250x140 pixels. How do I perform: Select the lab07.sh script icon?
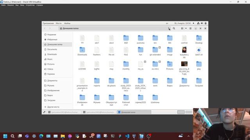pyautogui.click(x=199, y=50)
